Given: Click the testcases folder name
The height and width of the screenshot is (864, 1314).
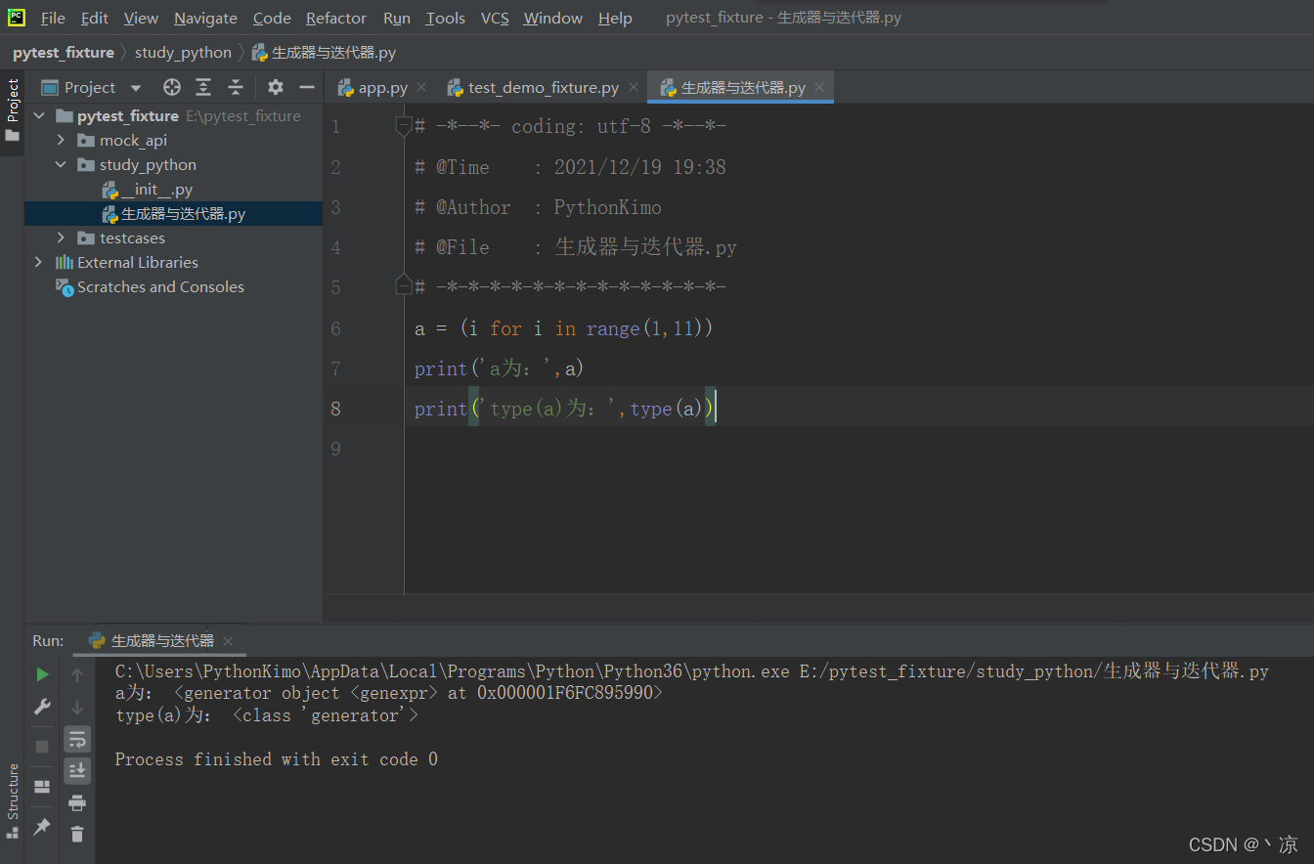Looking at the screenshot, I should 132,238.
